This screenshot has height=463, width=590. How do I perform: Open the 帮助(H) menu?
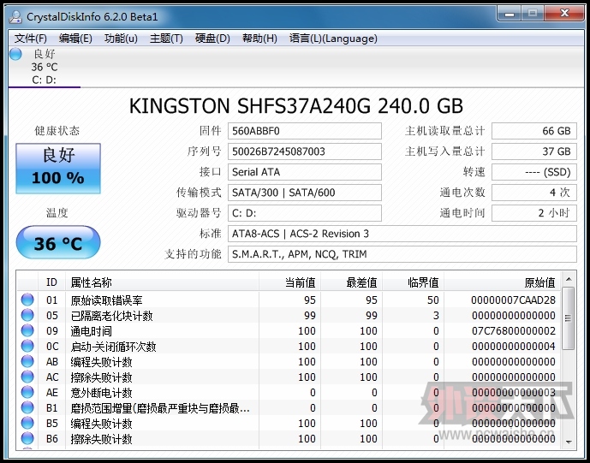(259, 39)
